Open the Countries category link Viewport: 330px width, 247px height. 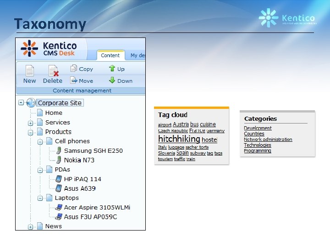pos(254,134)
